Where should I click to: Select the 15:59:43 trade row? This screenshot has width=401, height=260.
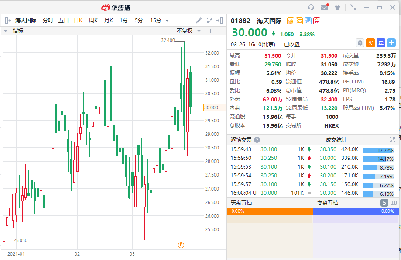click(x=271, y=149)
